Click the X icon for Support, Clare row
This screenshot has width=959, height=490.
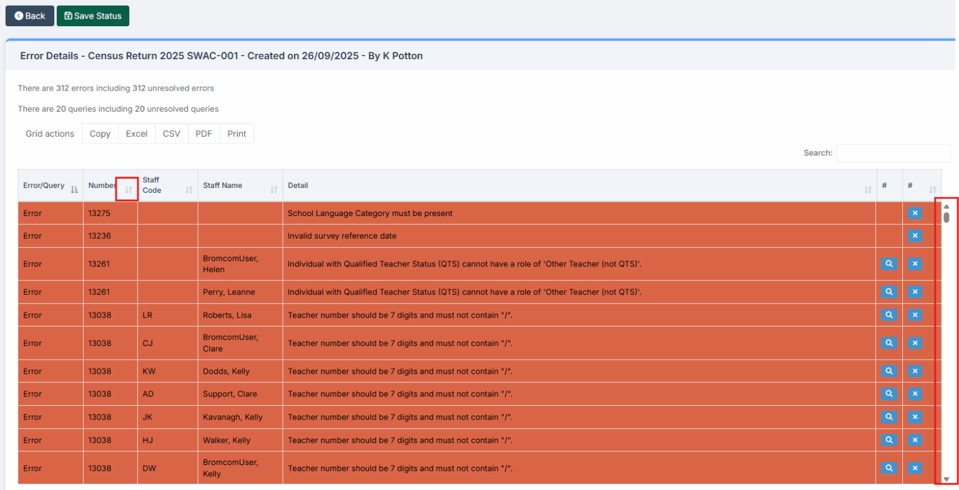click(x=915, y=394)
